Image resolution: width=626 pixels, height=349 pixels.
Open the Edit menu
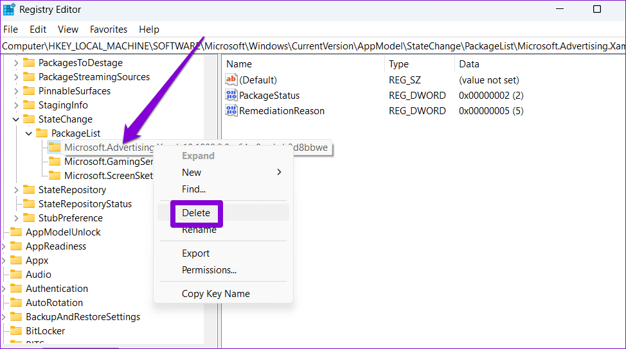tap(38, 30)
